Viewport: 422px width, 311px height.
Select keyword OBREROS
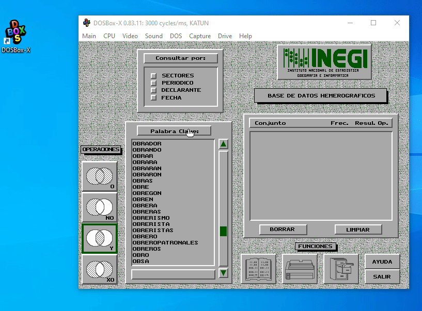[147, 249]
